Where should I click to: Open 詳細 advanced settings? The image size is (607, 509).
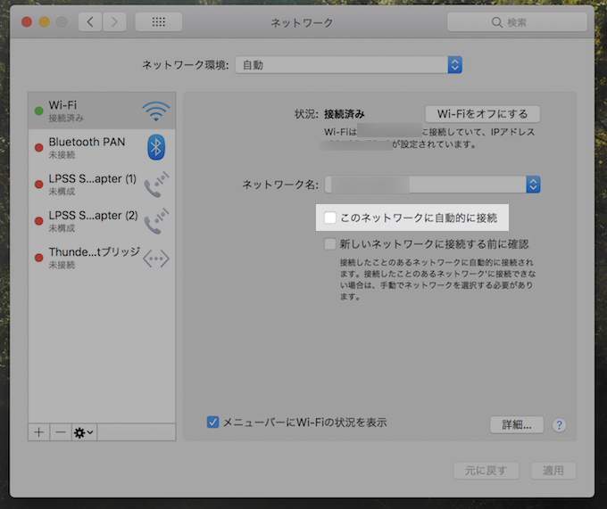[x=516, y=425]
